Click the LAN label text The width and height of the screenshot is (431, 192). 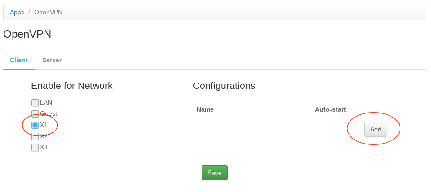tap(46, 102)
